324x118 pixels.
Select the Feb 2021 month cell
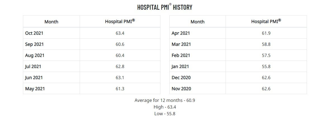click(x=181, y=55)
